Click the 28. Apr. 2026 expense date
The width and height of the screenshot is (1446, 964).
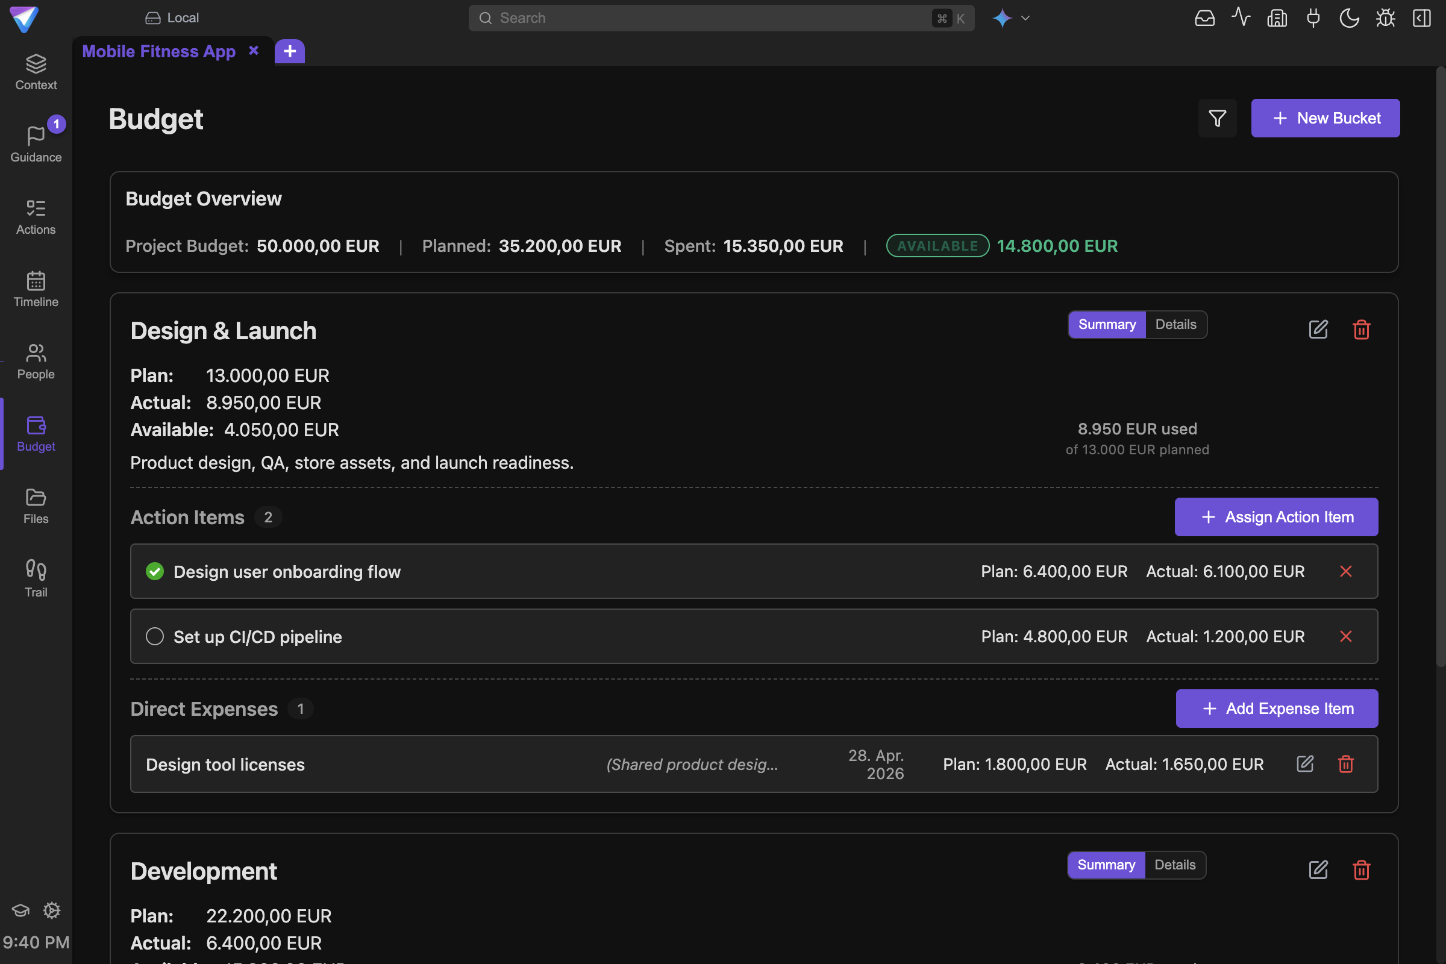[x=876, y=764]
